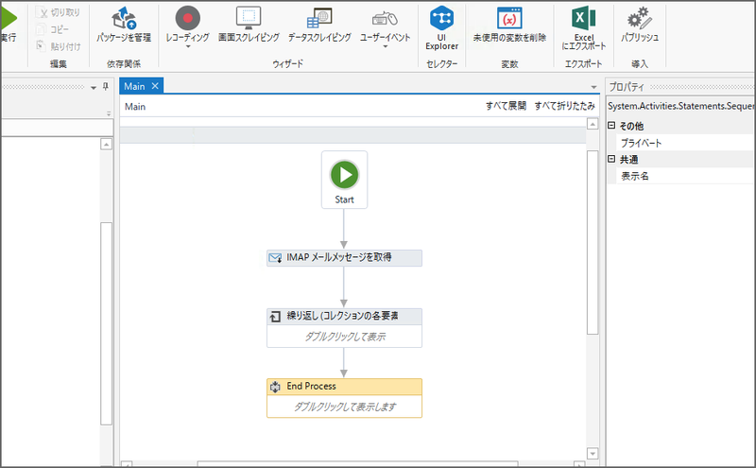Click ダブルクリックして表示します in End Process
756x468 pixels.
[345, 407]
